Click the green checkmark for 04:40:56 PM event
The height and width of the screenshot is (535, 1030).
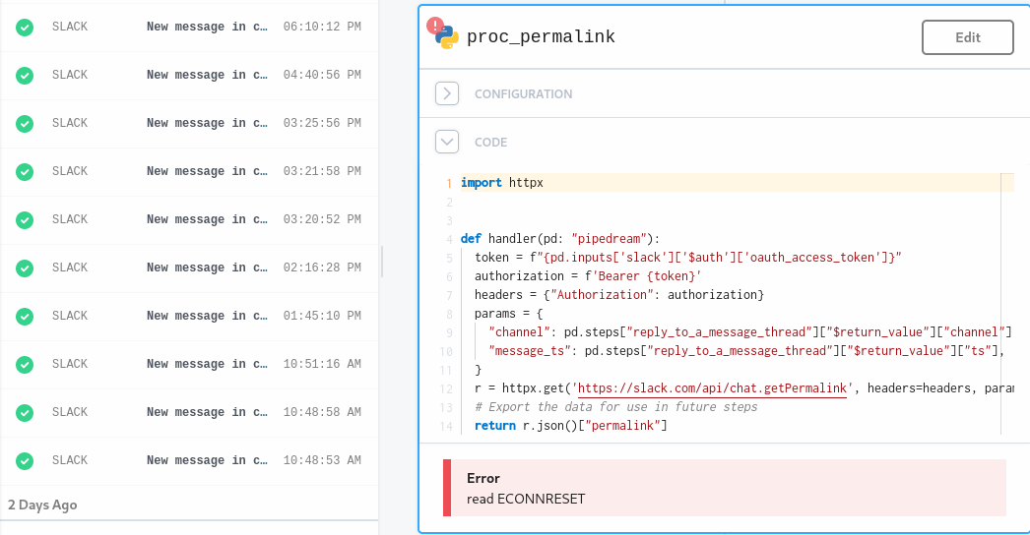[25, 76]
